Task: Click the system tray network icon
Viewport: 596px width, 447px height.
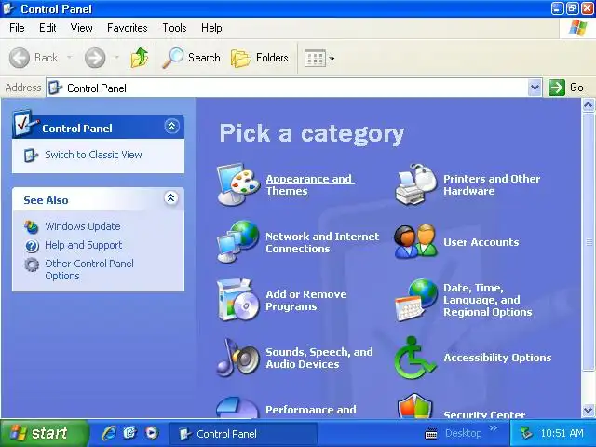Action: [x=526, y=433]
